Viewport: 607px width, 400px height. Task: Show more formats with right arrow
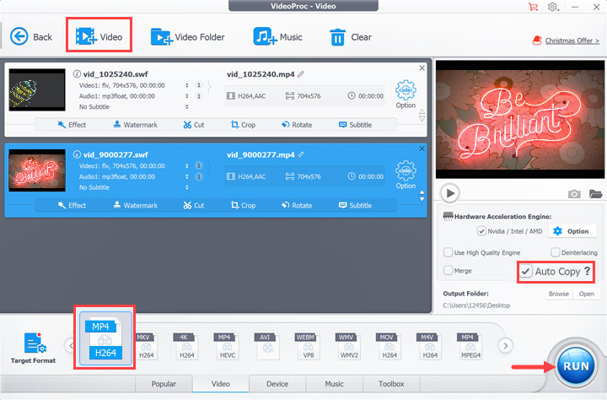click(x=506, y=345)
